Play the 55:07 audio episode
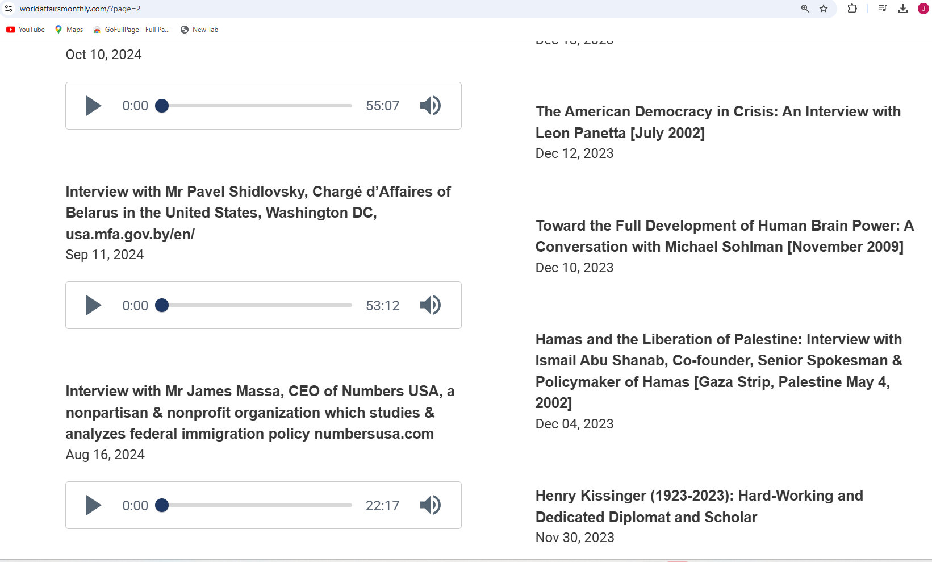This screenshot has height=562, width=932. point(93,106)
